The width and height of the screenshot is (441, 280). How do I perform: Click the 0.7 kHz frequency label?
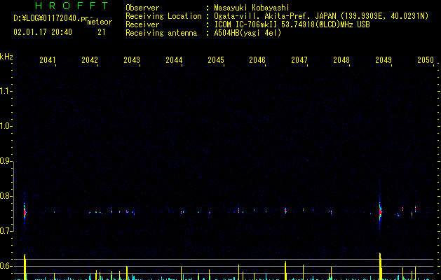(6, 231)
